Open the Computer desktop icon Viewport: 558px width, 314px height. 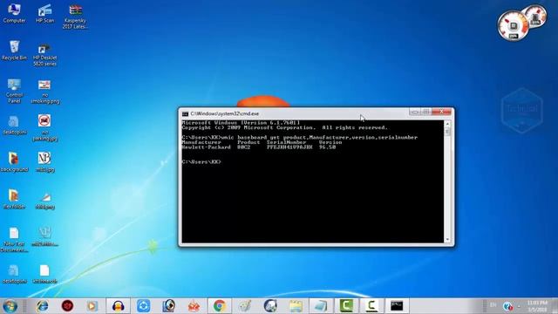point(14,13)
